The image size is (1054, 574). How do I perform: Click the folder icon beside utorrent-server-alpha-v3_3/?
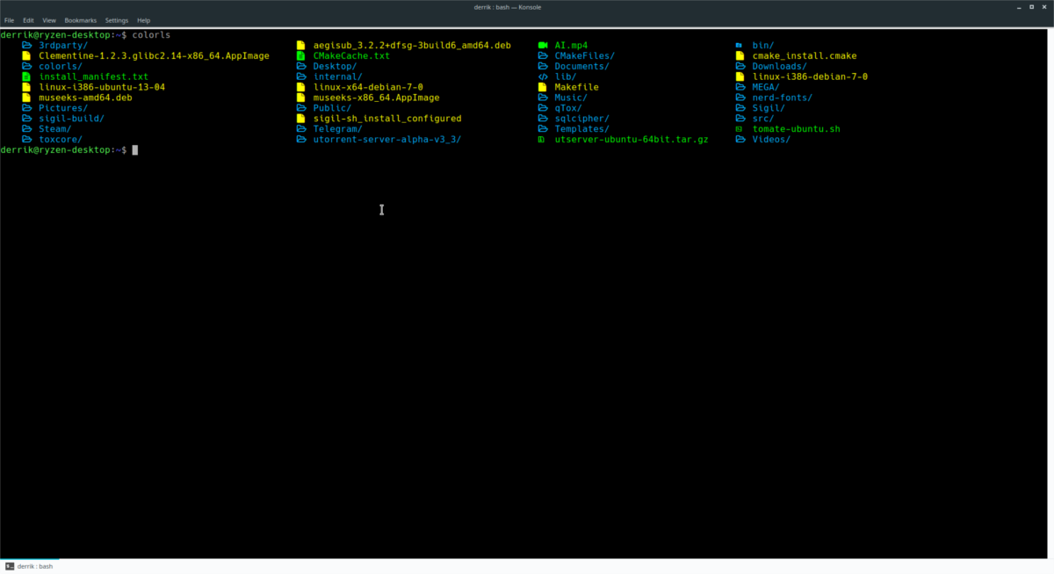[x=301, y=139]
